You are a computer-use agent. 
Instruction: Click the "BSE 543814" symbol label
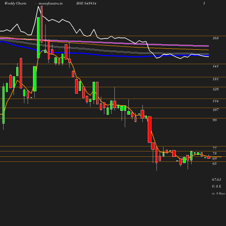pyautogui.click(x=86, y=3)
